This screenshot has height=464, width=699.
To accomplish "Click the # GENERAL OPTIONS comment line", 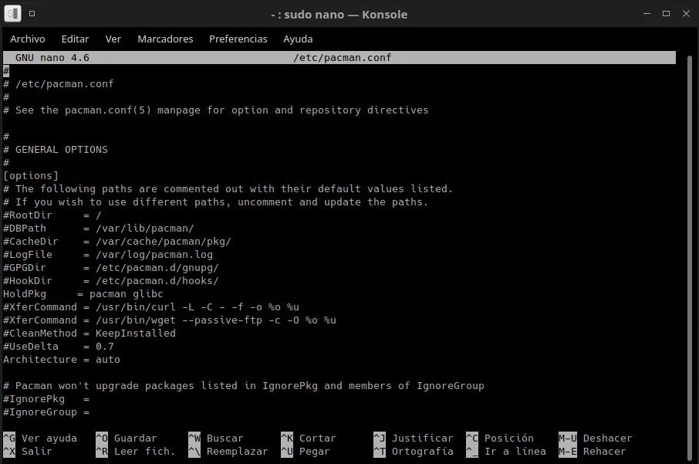I will 56,150.
